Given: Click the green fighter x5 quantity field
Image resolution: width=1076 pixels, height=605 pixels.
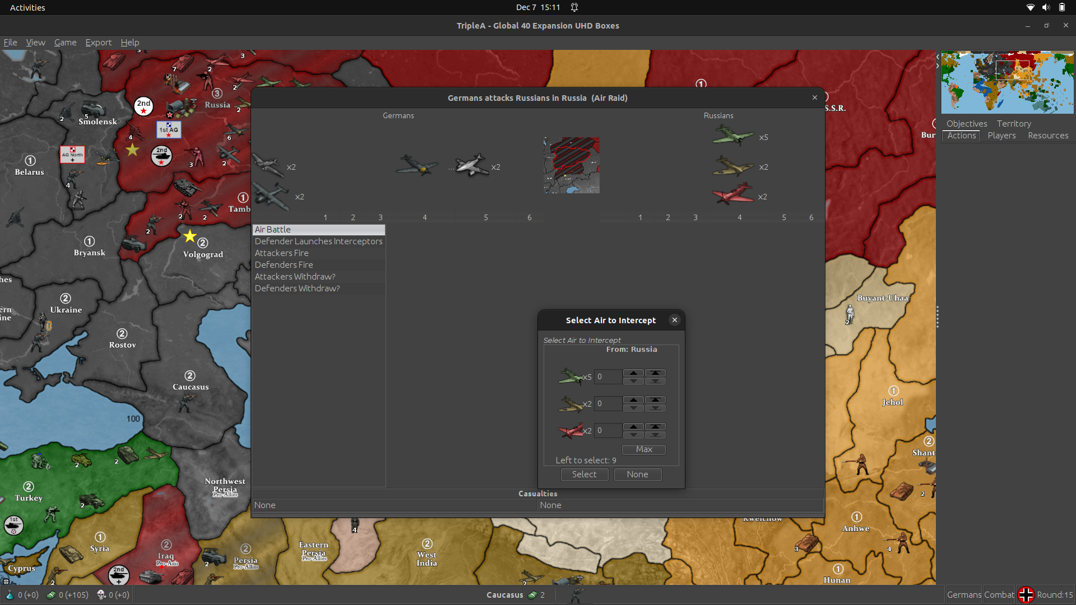Looking at the screenshot, I should click(x=608, y=377).
